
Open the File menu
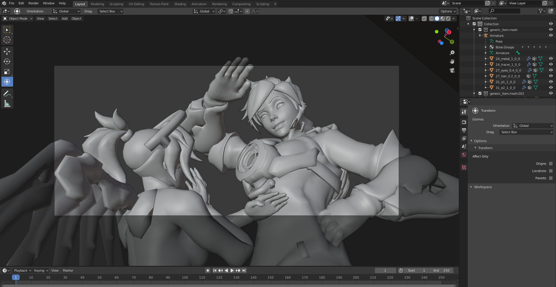[12, 3]
